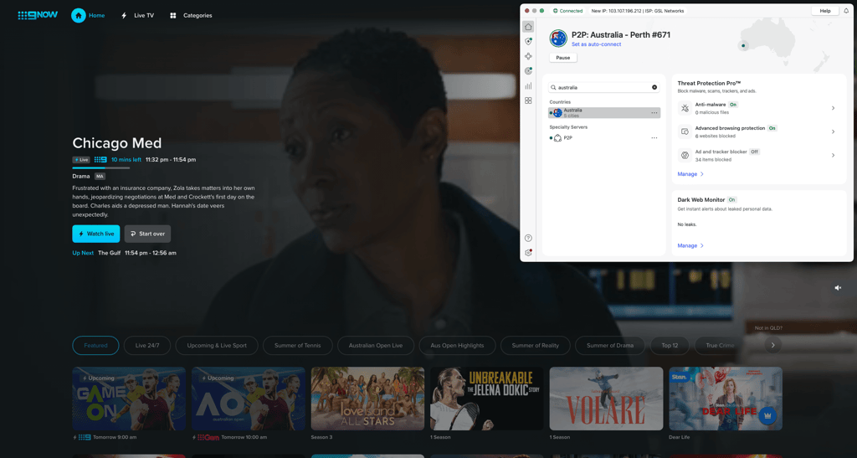Clear the australia search field
This screenshot has height=458, width=857.
(654, 87)
